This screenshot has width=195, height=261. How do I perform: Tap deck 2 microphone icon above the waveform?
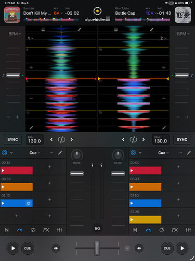tap(151, 30)
